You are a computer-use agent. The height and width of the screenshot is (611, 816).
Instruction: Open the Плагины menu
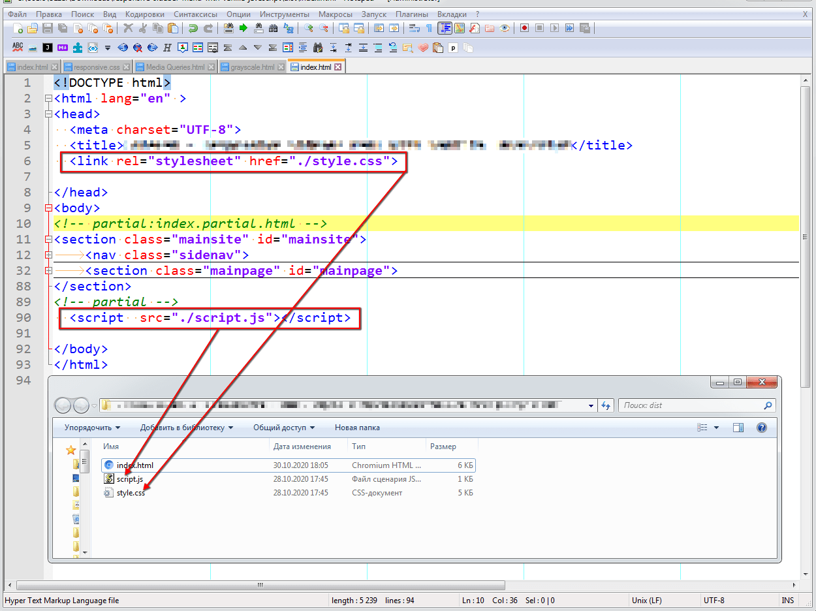(x=411, y=14)
